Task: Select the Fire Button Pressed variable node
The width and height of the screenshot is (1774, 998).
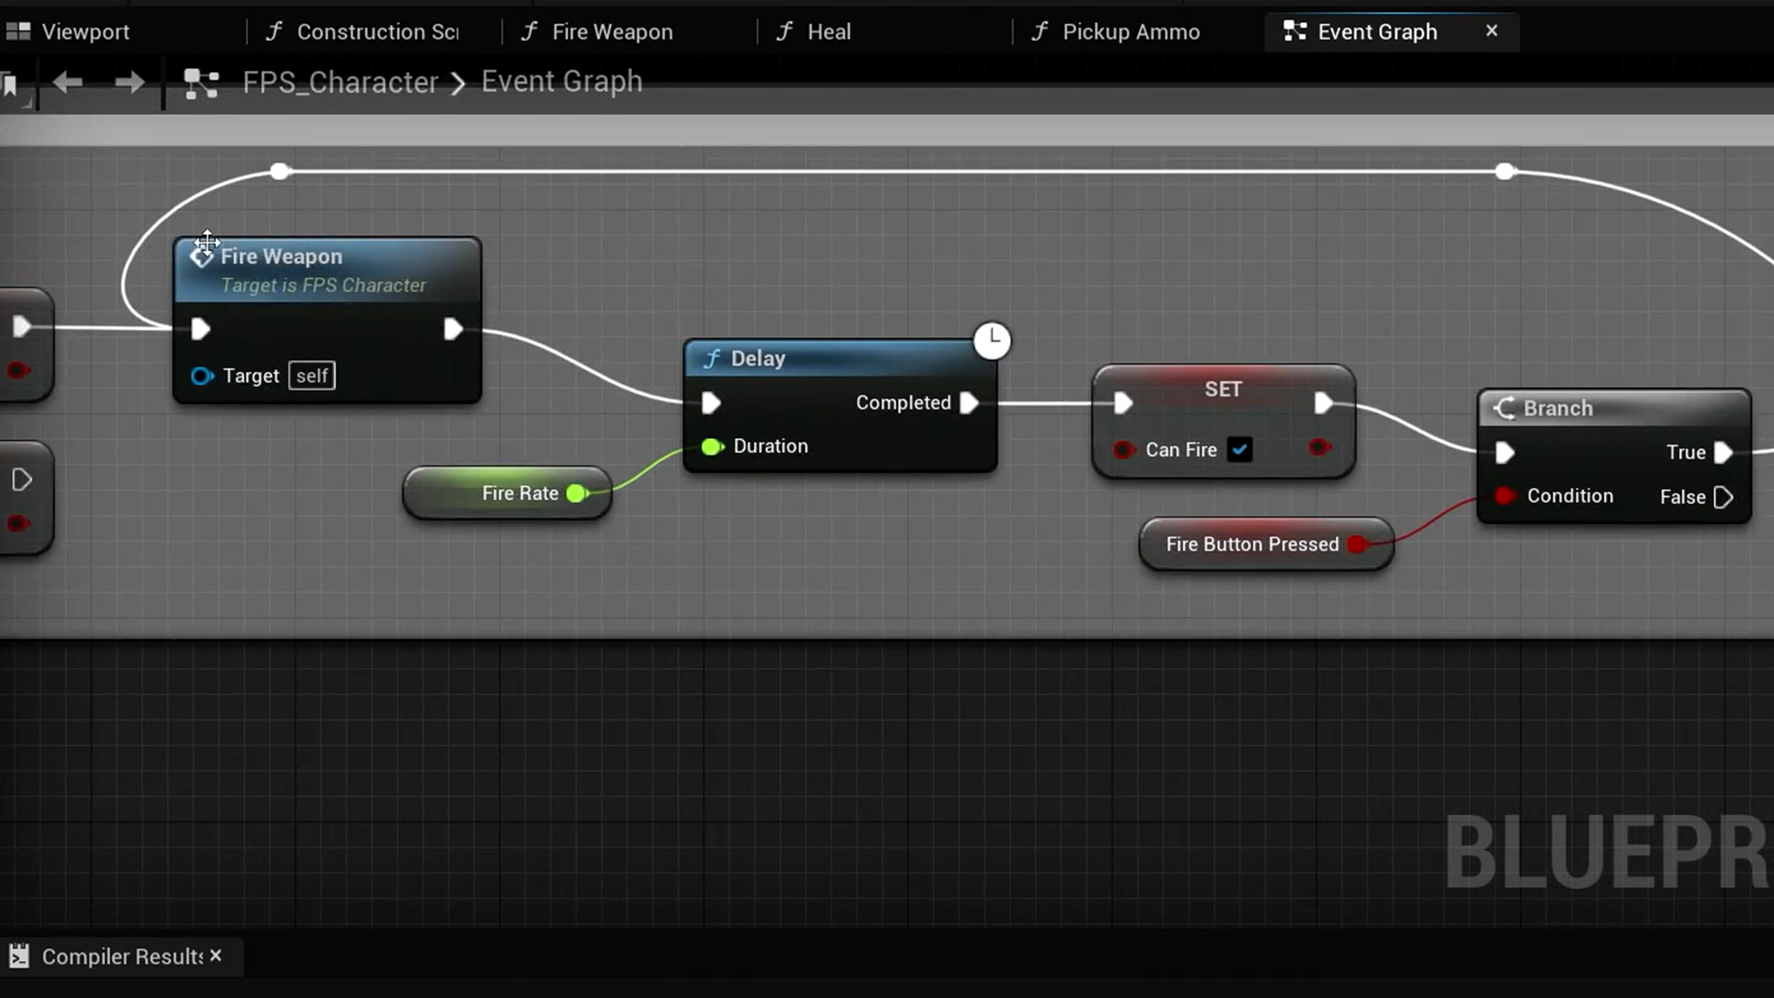Action: 1266,544
